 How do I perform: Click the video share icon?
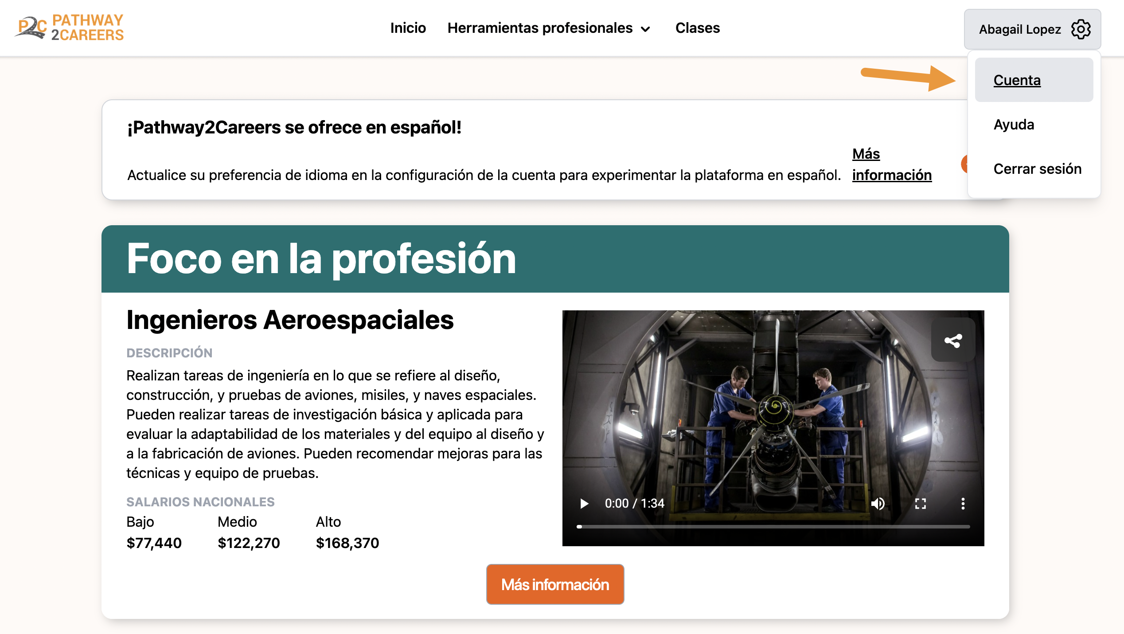tap(953, 340)
